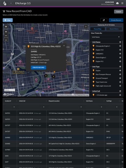Collapse the side panel with map chevron
This screenshot has width=126, height=168.
click(86, 27)
